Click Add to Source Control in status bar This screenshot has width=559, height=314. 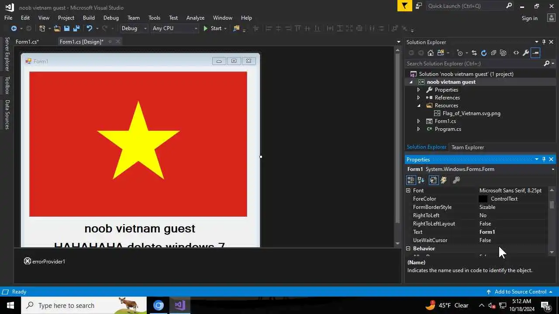(520, 292)
